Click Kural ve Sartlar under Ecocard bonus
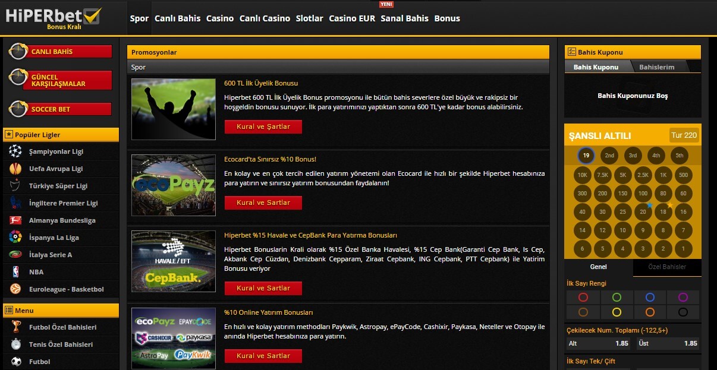The height and width of the screenshot is (370, 717). [263, 203]
